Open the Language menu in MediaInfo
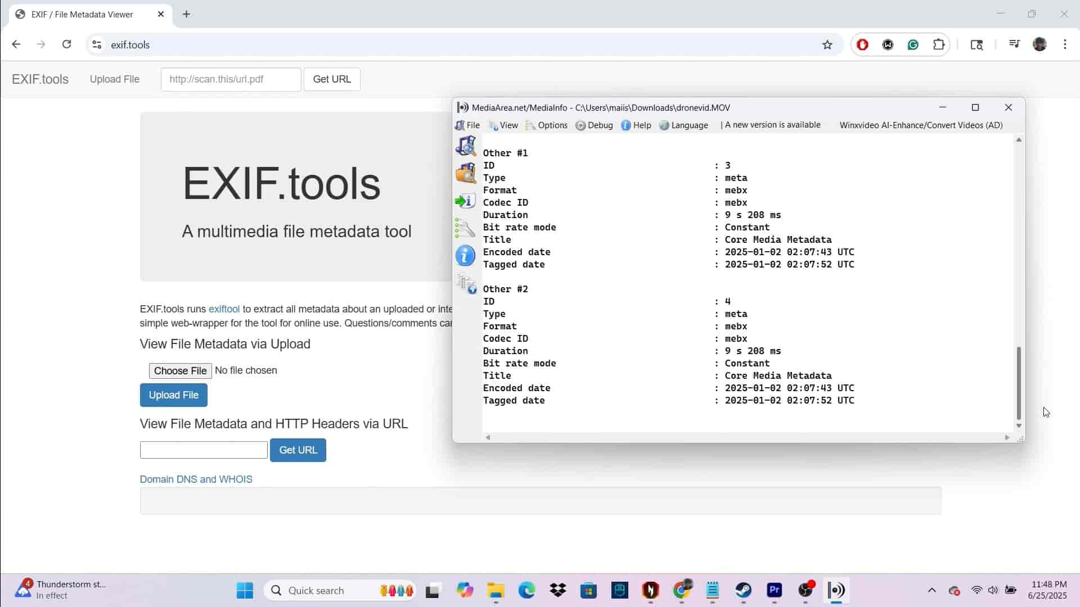This screenshot has width=1080, height=607. pos(683,125)
